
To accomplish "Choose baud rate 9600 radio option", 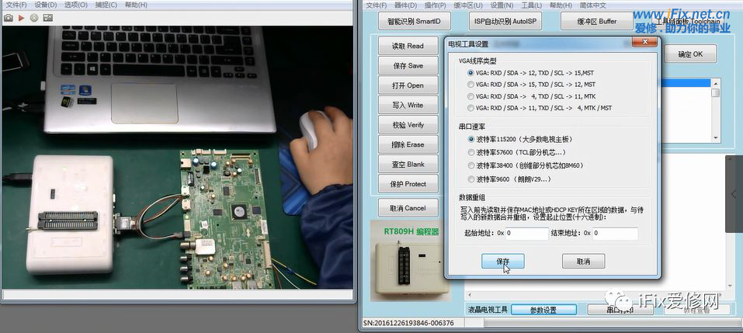I will point(470,179).
